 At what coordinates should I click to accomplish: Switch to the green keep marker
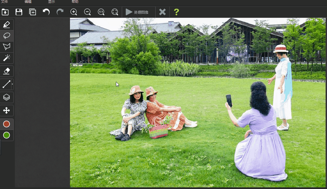pyautogui.click(x=7, y=135)
